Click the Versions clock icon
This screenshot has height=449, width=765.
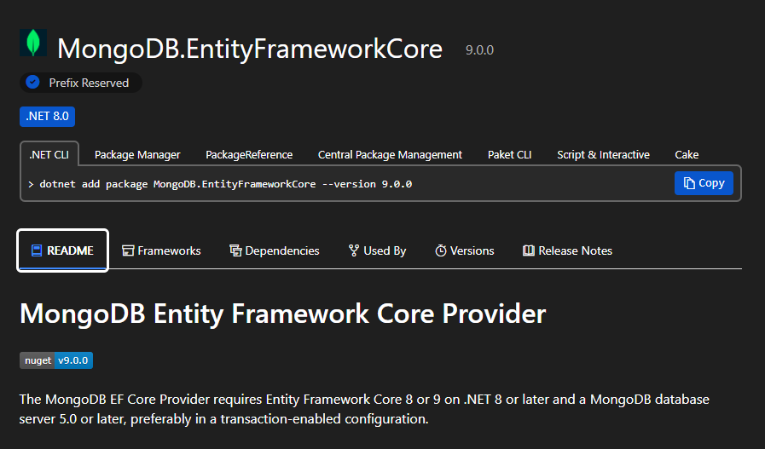click(441, 250)
